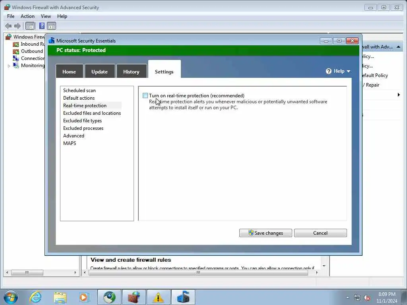Click the Back arrow in Firewall toolbar
Viewport: 407px width, 305px height.
pos(8,26)
